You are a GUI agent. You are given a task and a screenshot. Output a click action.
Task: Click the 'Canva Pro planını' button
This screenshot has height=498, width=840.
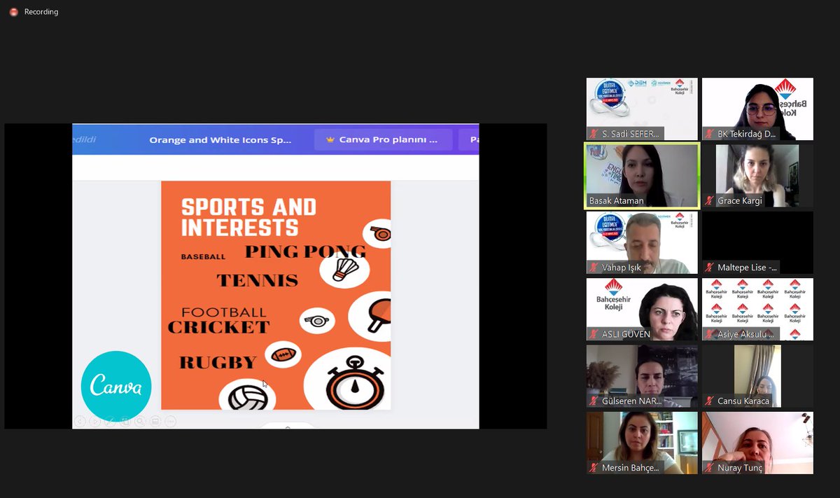384,139
